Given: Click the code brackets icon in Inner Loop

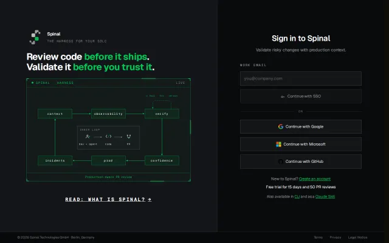Looking at the screenshot, I should click(108, 136).
